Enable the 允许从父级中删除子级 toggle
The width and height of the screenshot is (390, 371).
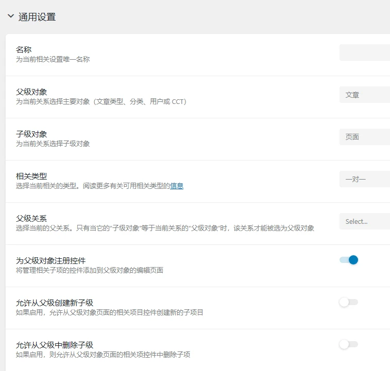tap(349, 344)
